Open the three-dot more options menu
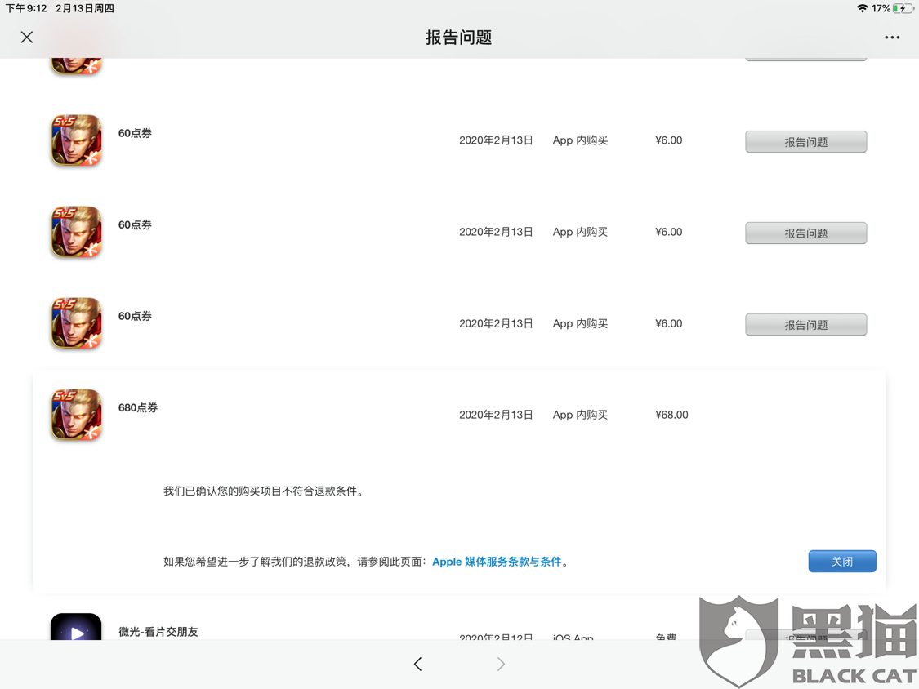Image resolution: width=919 pixels, height=689 pixels. tap(892, 38)
